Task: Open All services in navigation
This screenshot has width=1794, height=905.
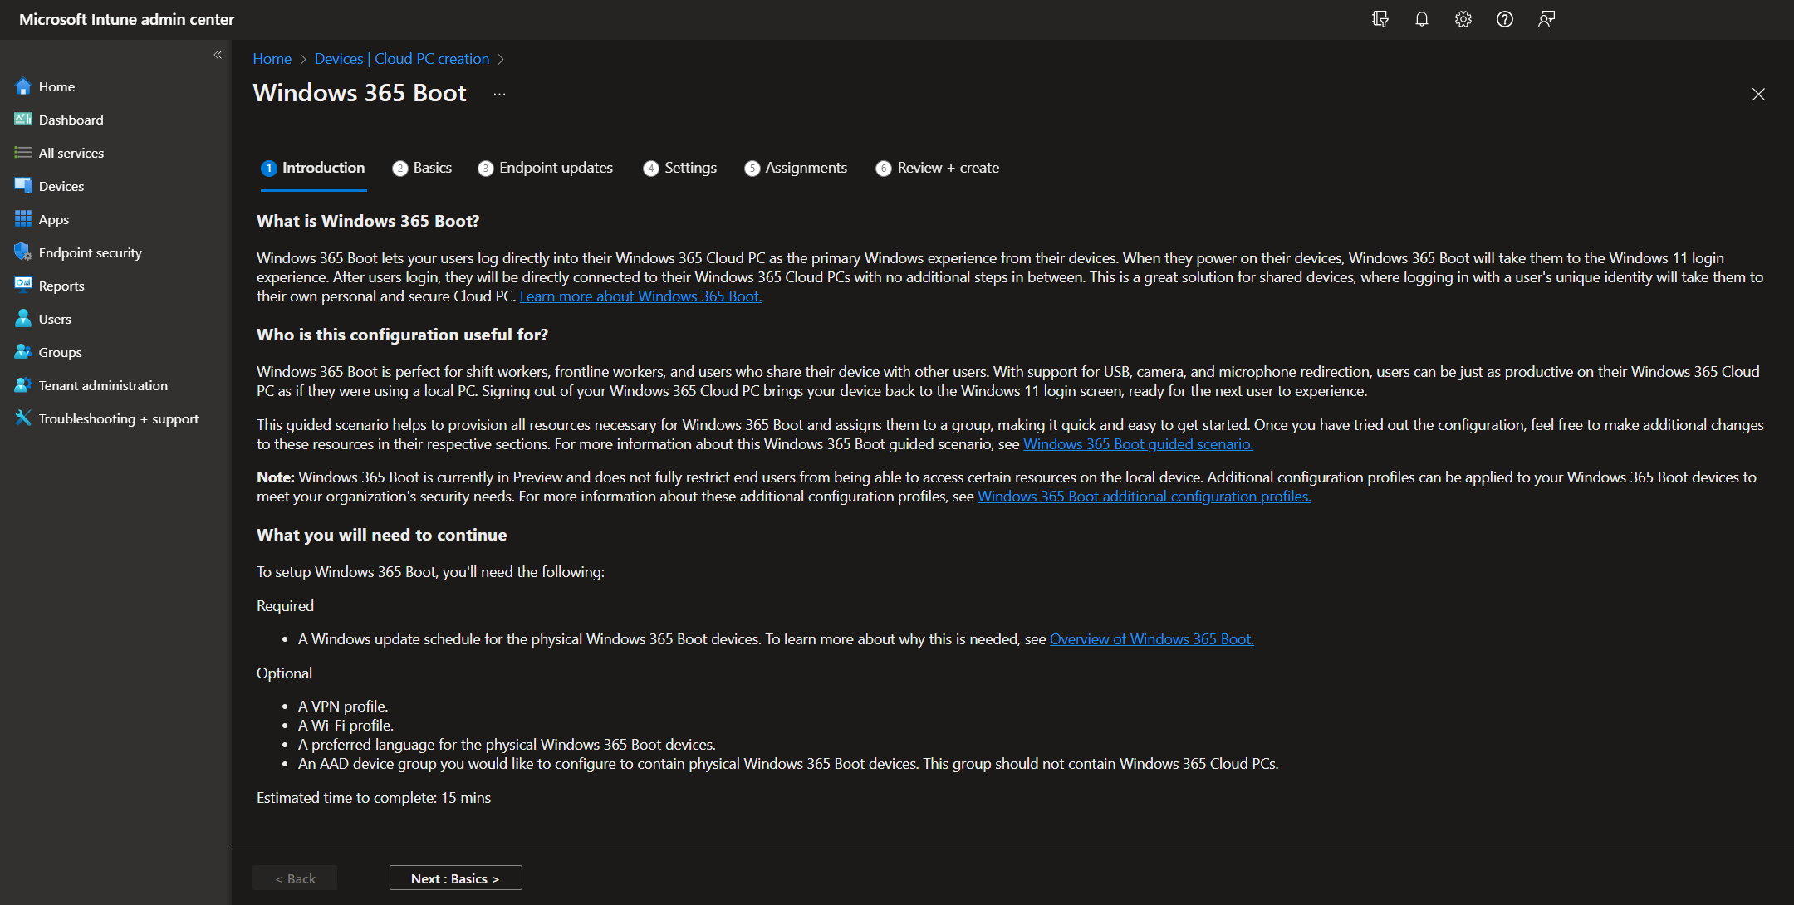Action: click(71, 153)
